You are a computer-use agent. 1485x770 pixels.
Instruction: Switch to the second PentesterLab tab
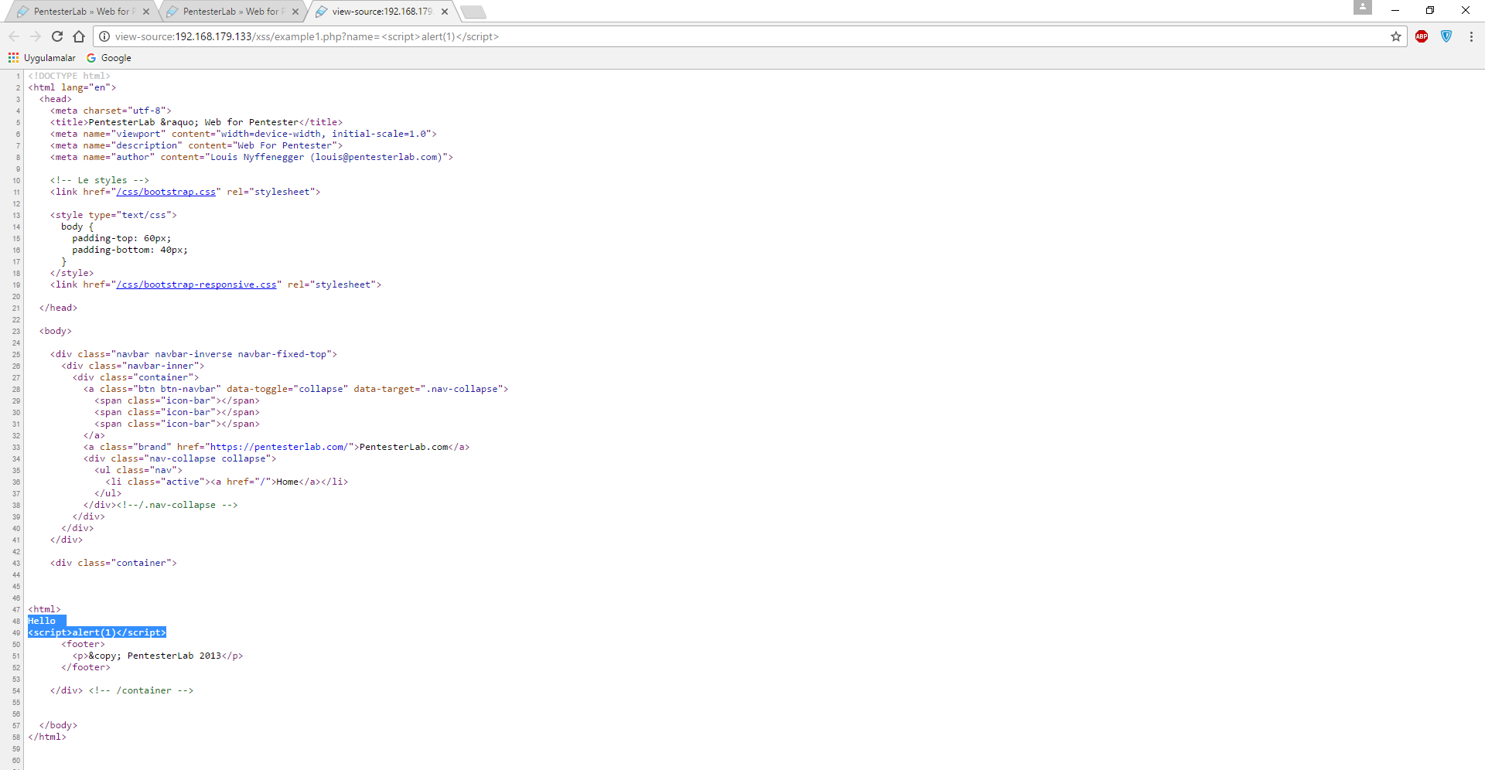tap(232, 12)
